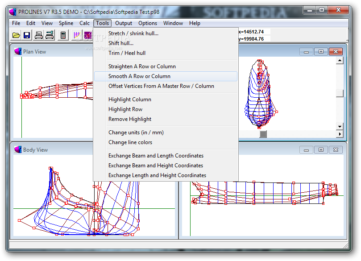Select Smooth A Row or Column

[x=166, y=76]
